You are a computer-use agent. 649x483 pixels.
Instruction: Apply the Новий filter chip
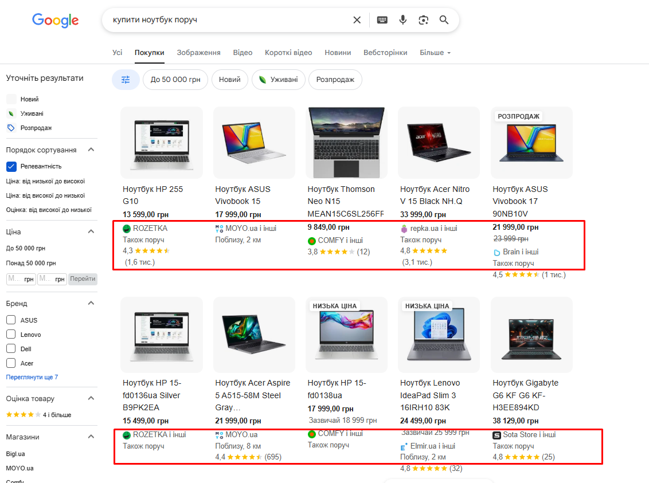230,80
